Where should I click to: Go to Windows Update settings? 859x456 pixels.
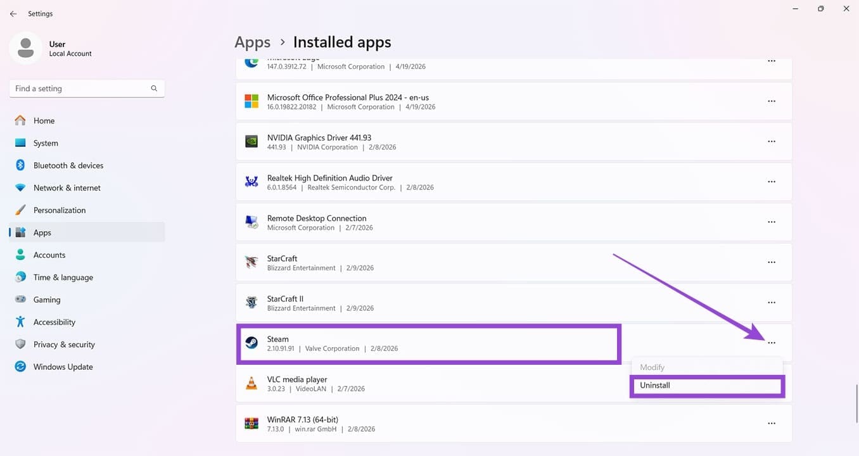(87, 367)
